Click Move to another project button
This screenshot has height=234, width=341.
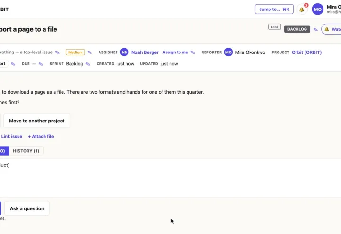37,121
